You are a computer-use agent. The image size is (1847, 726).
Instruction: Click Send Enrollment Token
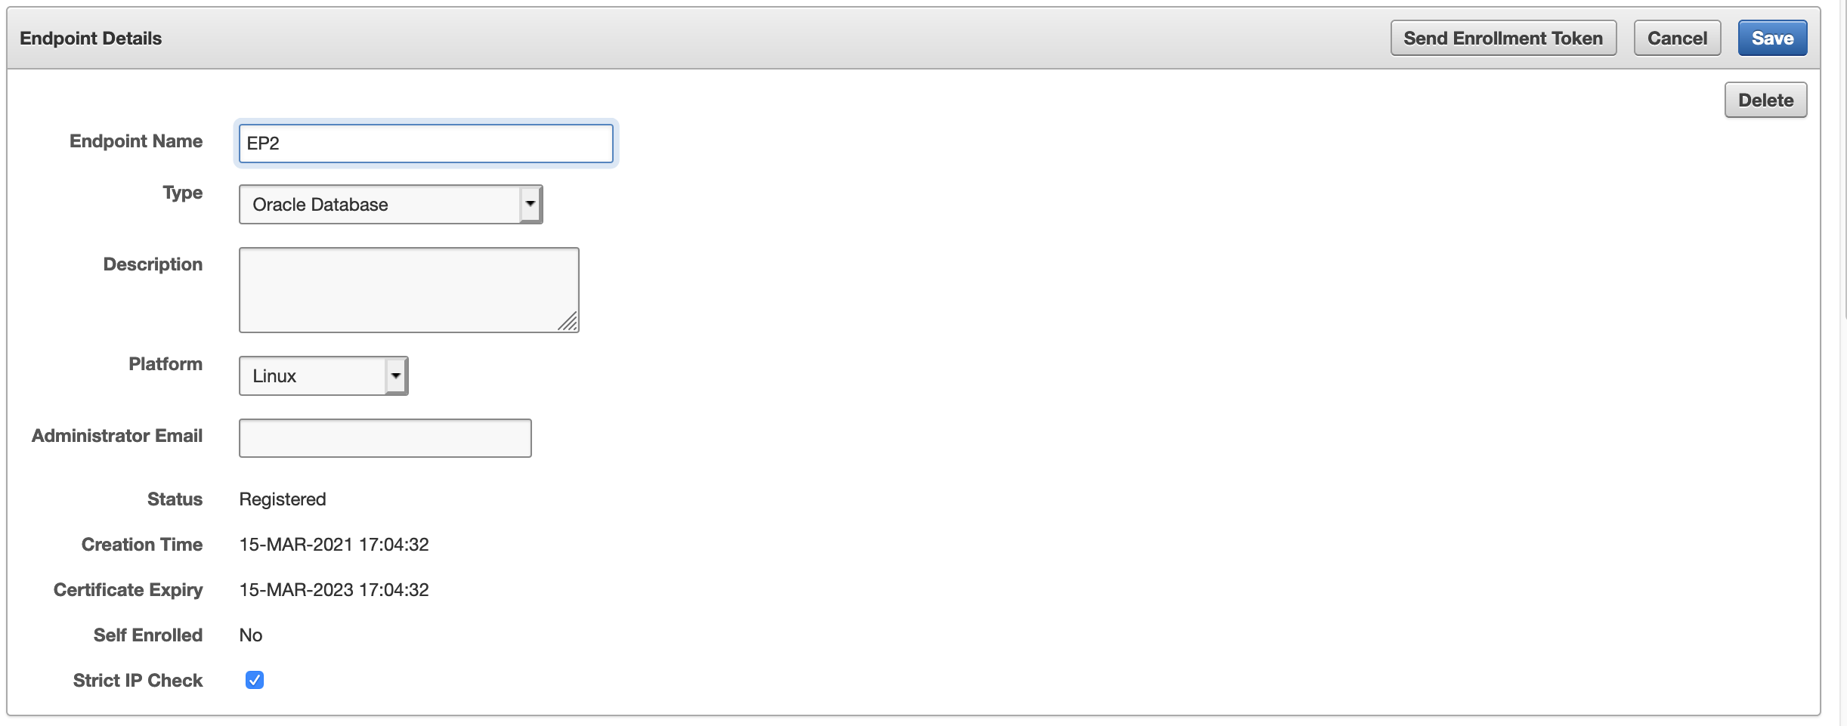click(x=1503, y=38)
